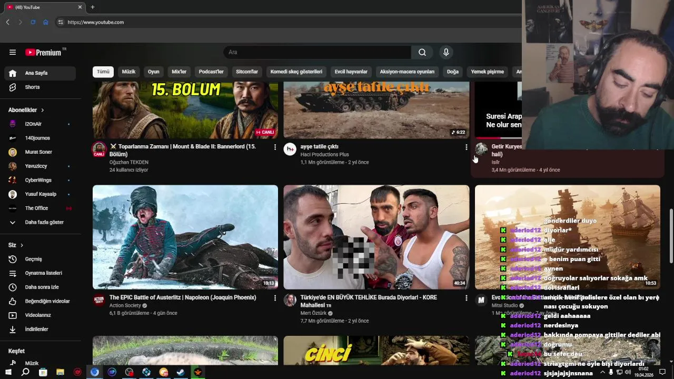Select the Tümü filter chip
Screen dimensions: 674x379
103,72
